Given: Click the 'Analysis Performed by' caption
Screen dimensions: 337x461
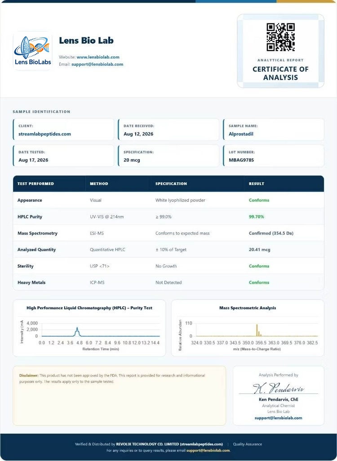Looking at the screenshot, I should 278,375.
